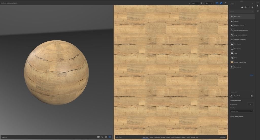Viewport: 260px width, 140px height.
Task: Click the reset Wood Finish properties icon
Action: 252,96
